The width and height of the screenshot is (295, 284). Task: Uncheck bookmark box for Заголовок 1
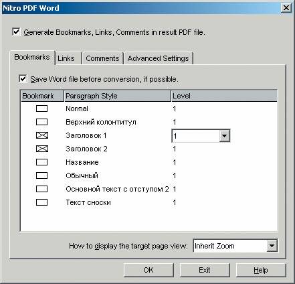(41, 135)
